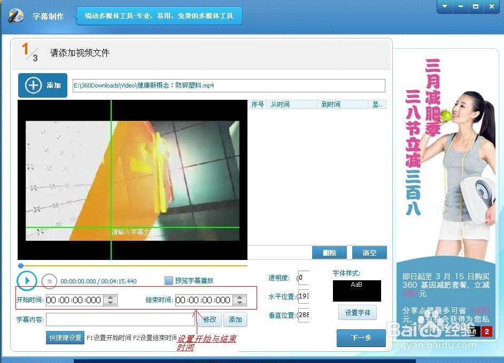Click the blue handle on the timeline slider
Image resolution: width=504 pixels, height=363 pixels.
[x=21, y=266]
